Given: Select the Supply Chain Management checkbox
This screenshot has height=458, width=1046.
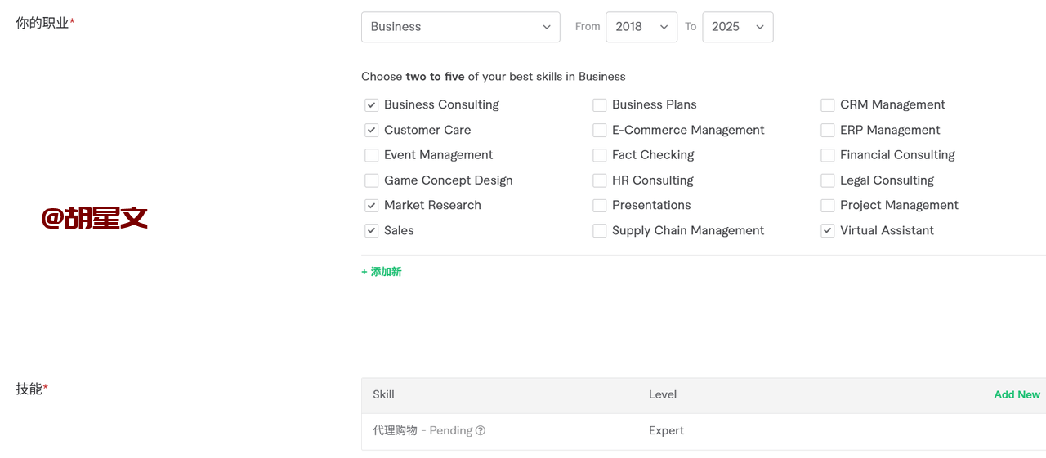Looking at the screenshot, I should click(600, 231).
